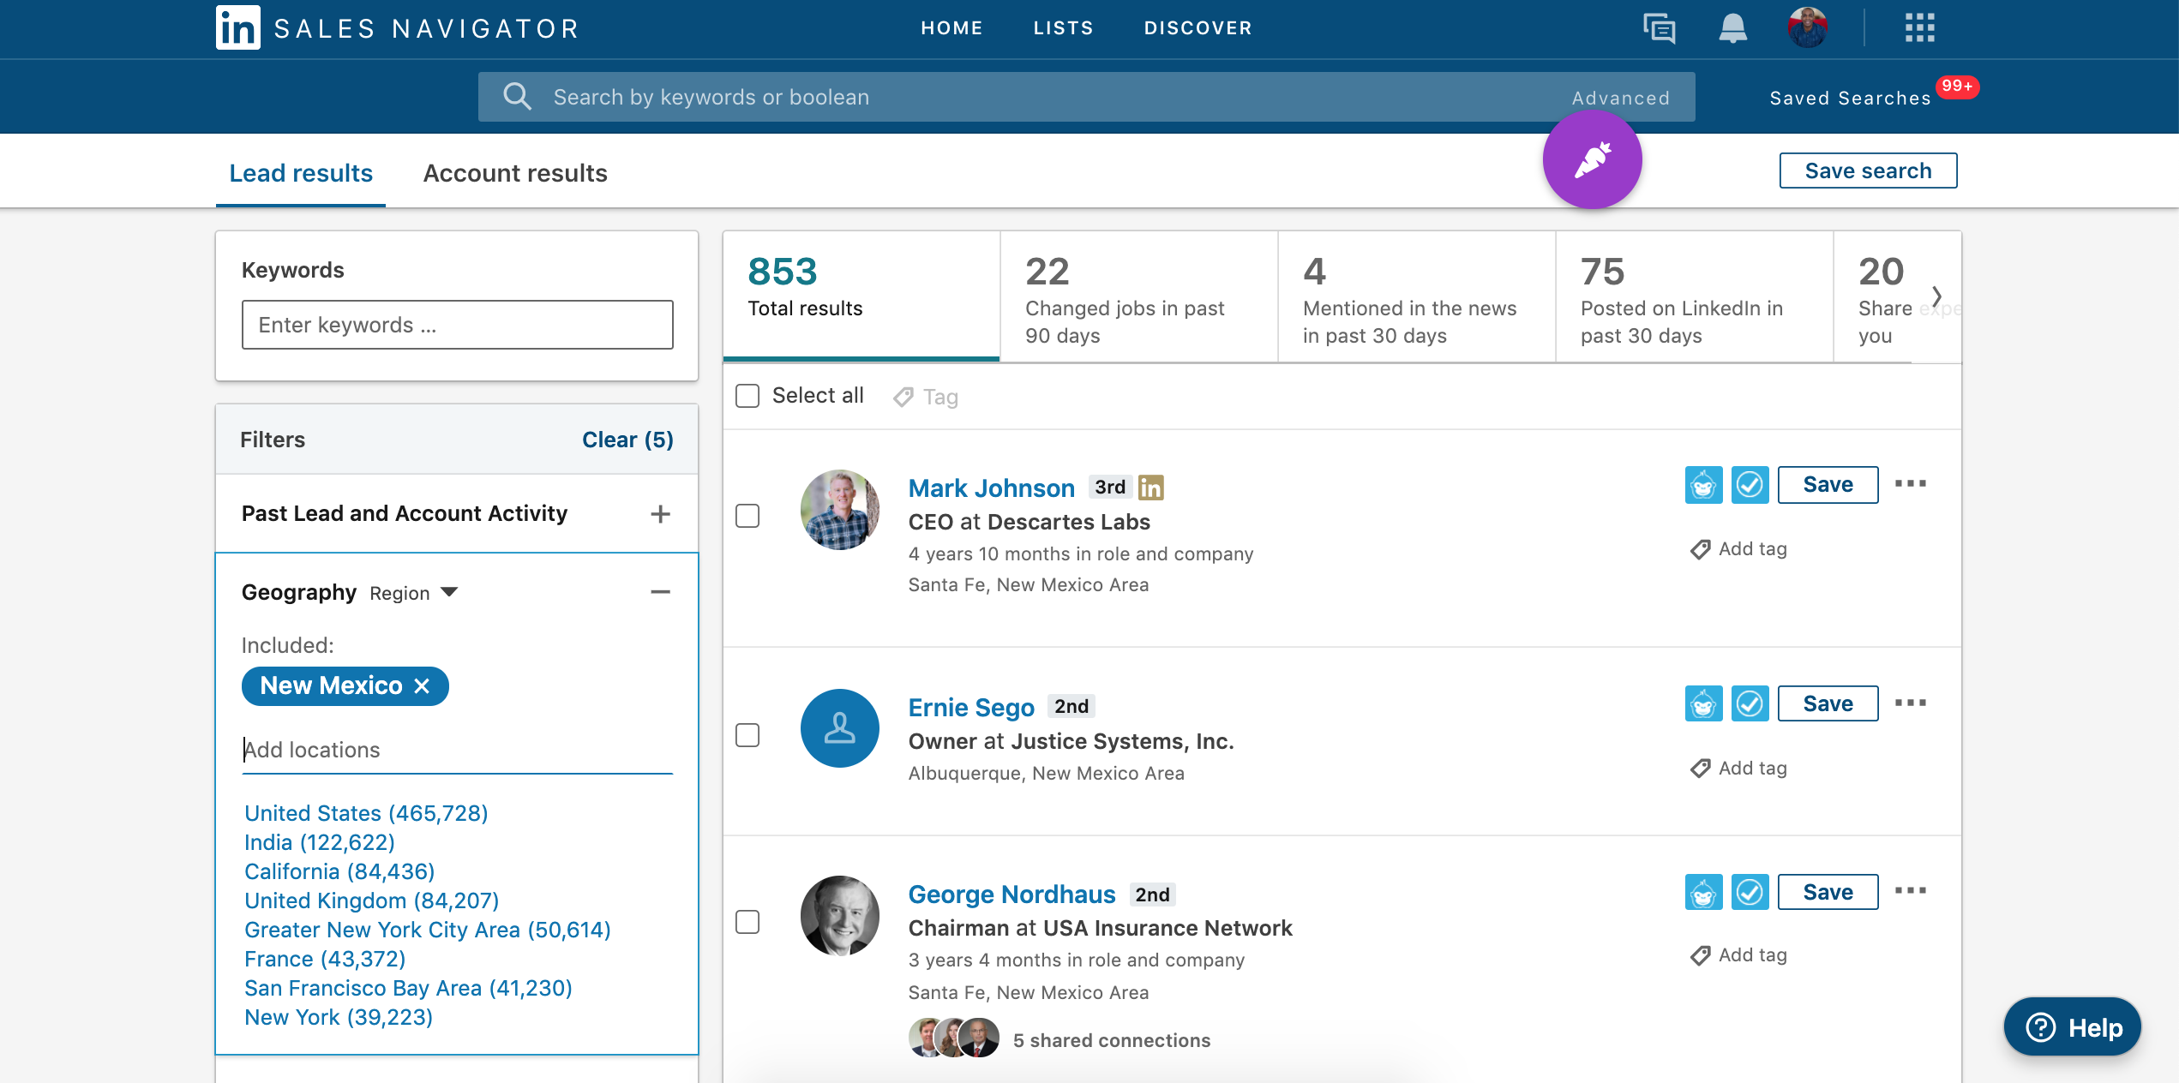Select the Mentioned in the news tab

pos(1416,296)
